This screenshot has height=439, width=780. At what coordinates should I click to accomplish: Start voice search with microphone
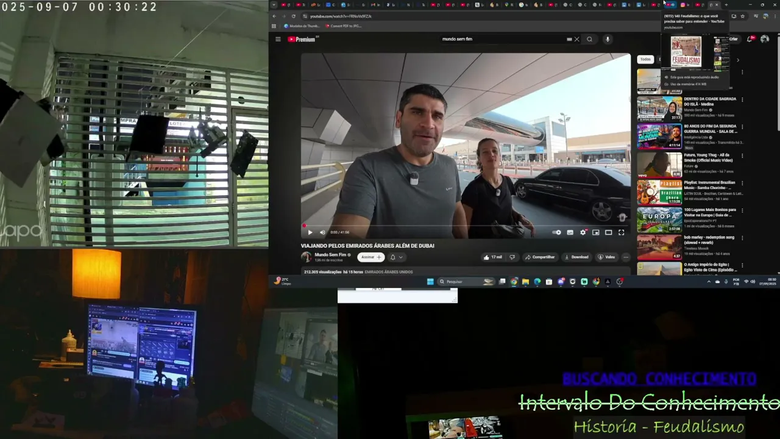[608, 39]
